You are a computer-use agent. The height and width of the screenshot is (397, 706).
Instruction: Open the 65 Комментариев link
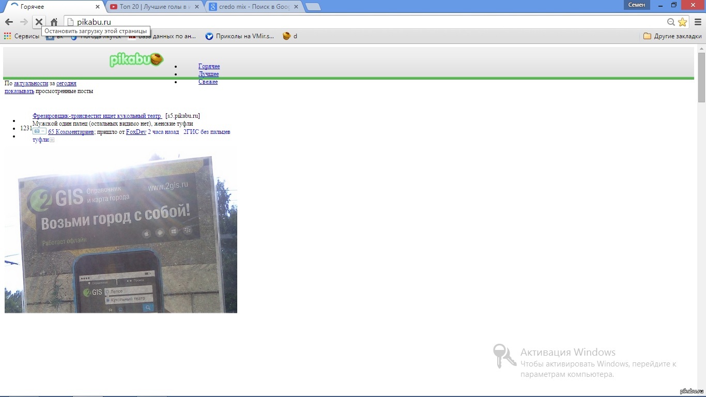point(71,132)
